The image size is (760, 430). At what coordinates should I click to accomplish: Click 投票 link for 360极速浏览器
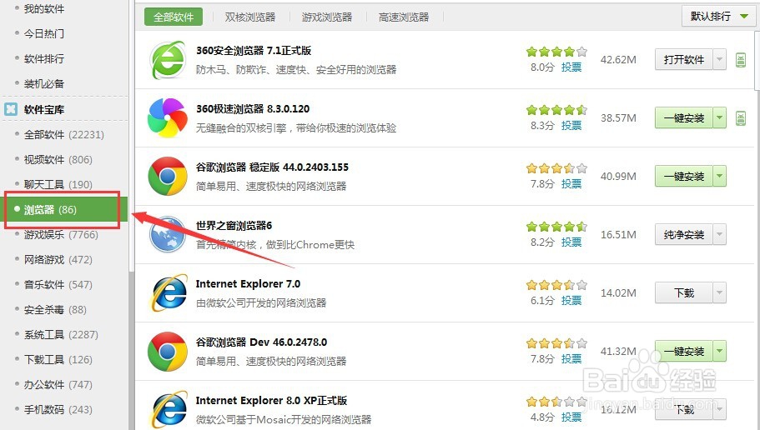571,126
